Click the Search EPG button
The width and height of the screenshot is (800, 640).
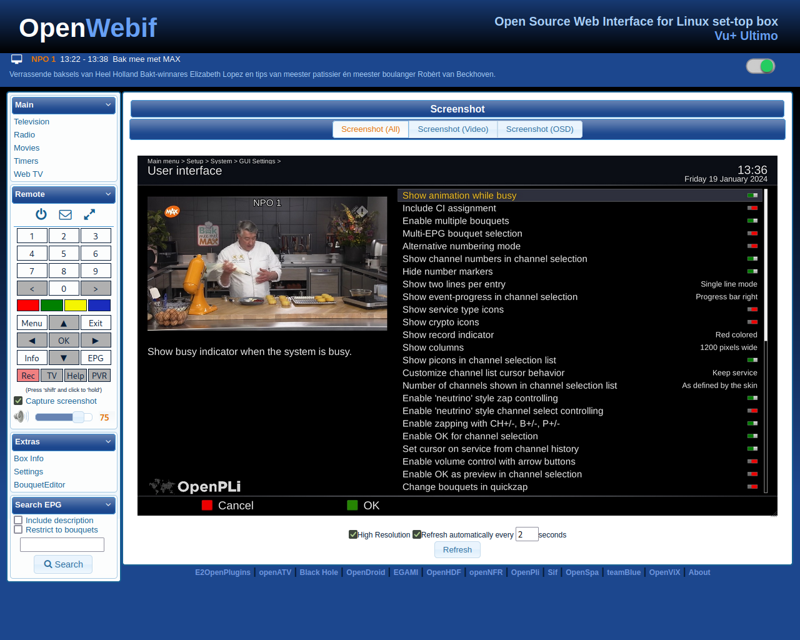tap(63, 564)
